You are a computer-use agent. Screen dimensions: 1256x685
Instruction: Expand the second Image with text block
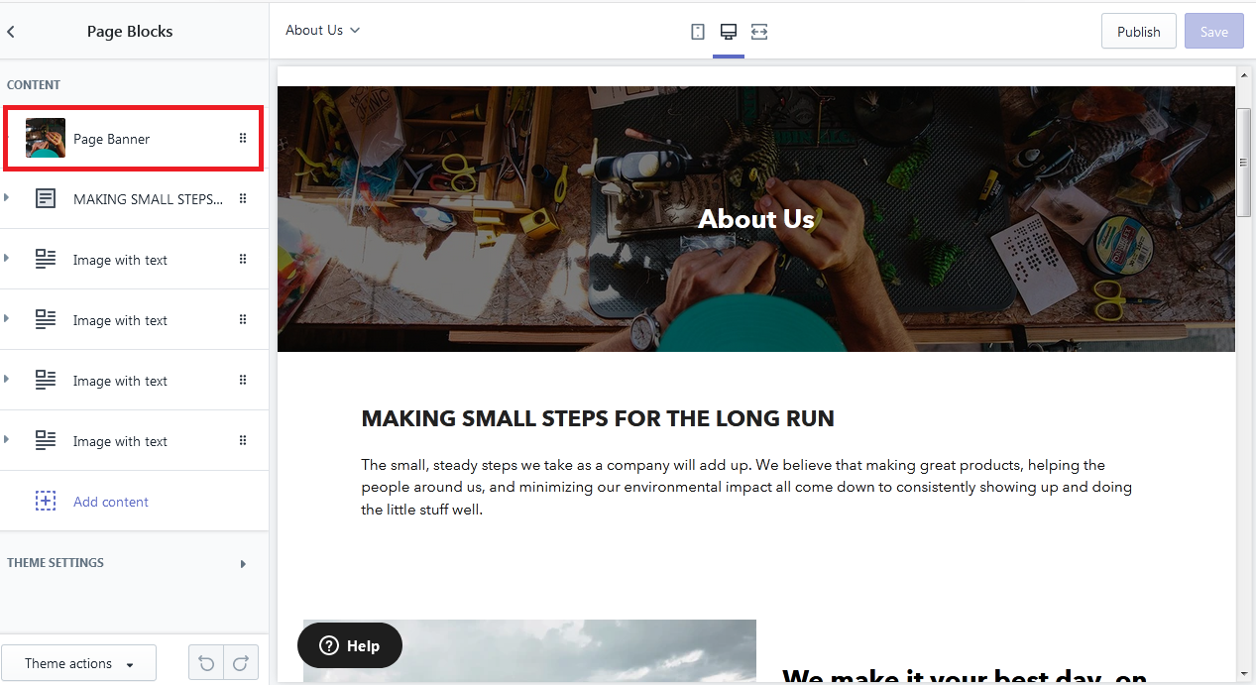pos(6,319)
